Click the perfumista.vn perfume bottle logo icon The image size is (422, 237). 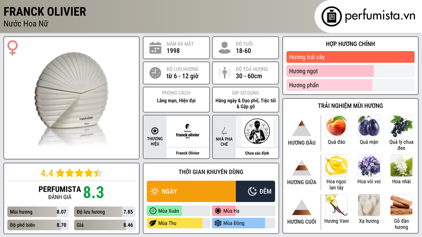click(x=331, y=16)
